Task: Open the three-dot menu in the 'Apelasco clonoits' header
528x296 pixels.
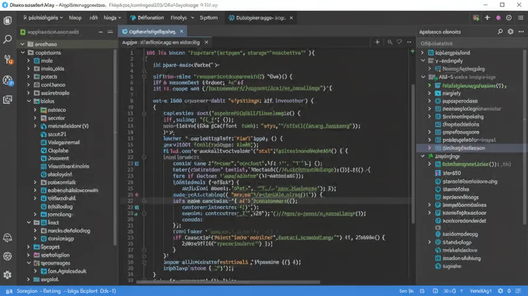Action: click(522, 32)
